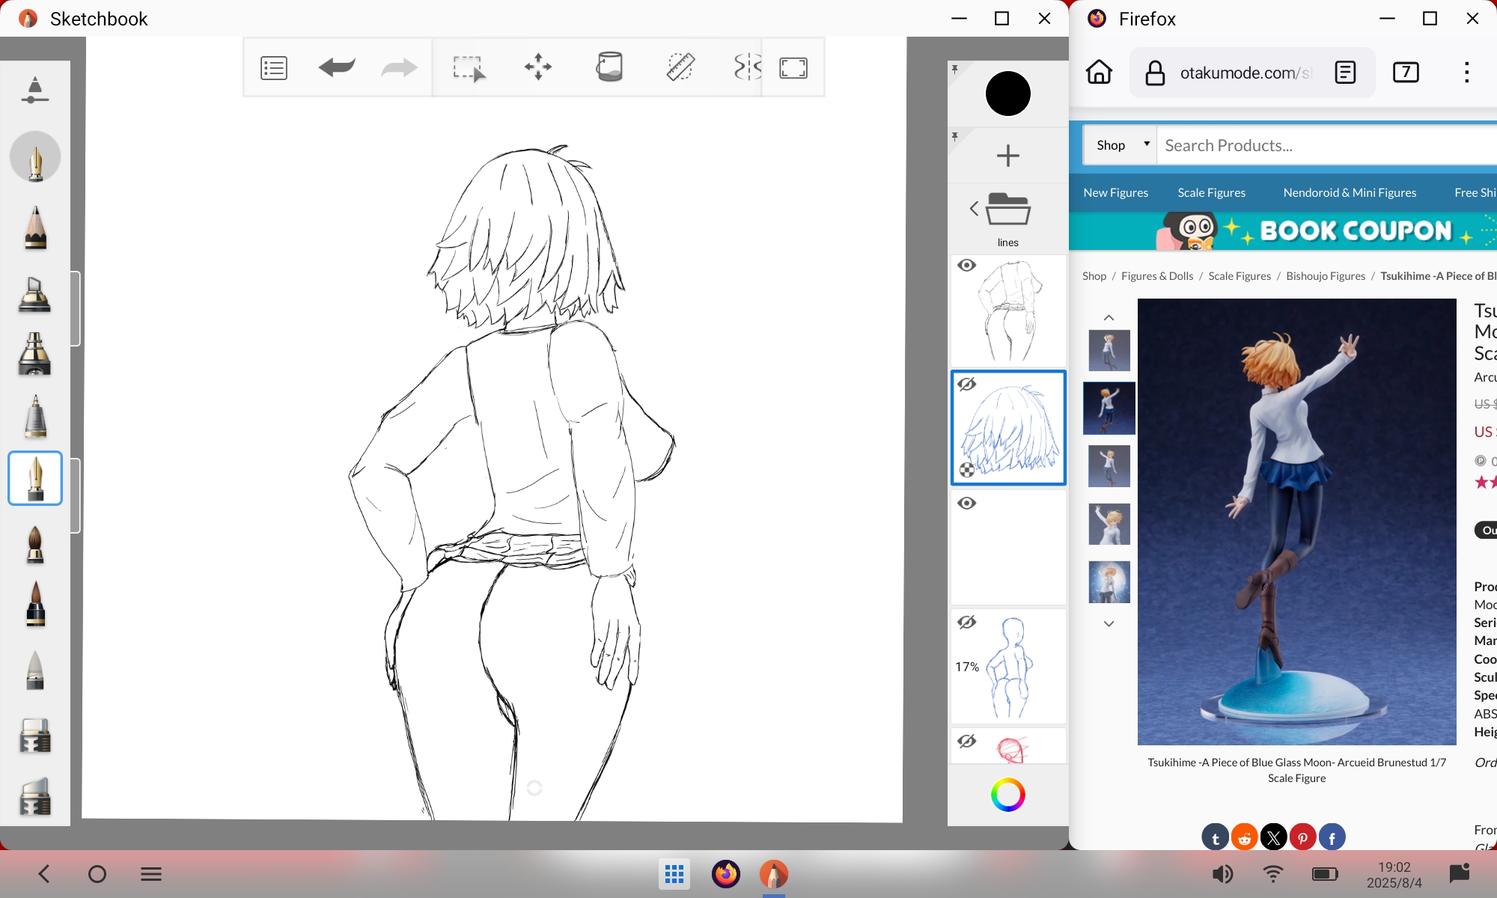View the top figure thumbnail photo
This screenshot has height=898, width=1497.
(1109, 350)
